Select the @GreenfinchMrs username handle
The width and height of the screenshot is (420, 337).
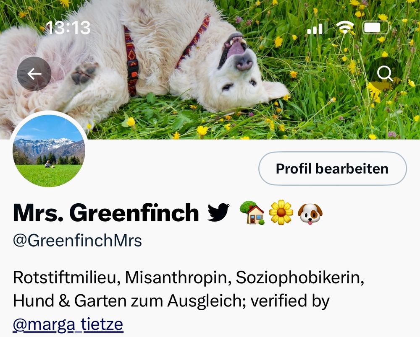click(77, 240)
